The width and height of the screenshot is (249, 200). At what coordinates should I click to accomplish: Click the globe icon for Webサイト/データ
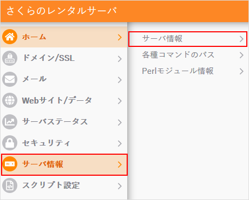pos(10,100)
